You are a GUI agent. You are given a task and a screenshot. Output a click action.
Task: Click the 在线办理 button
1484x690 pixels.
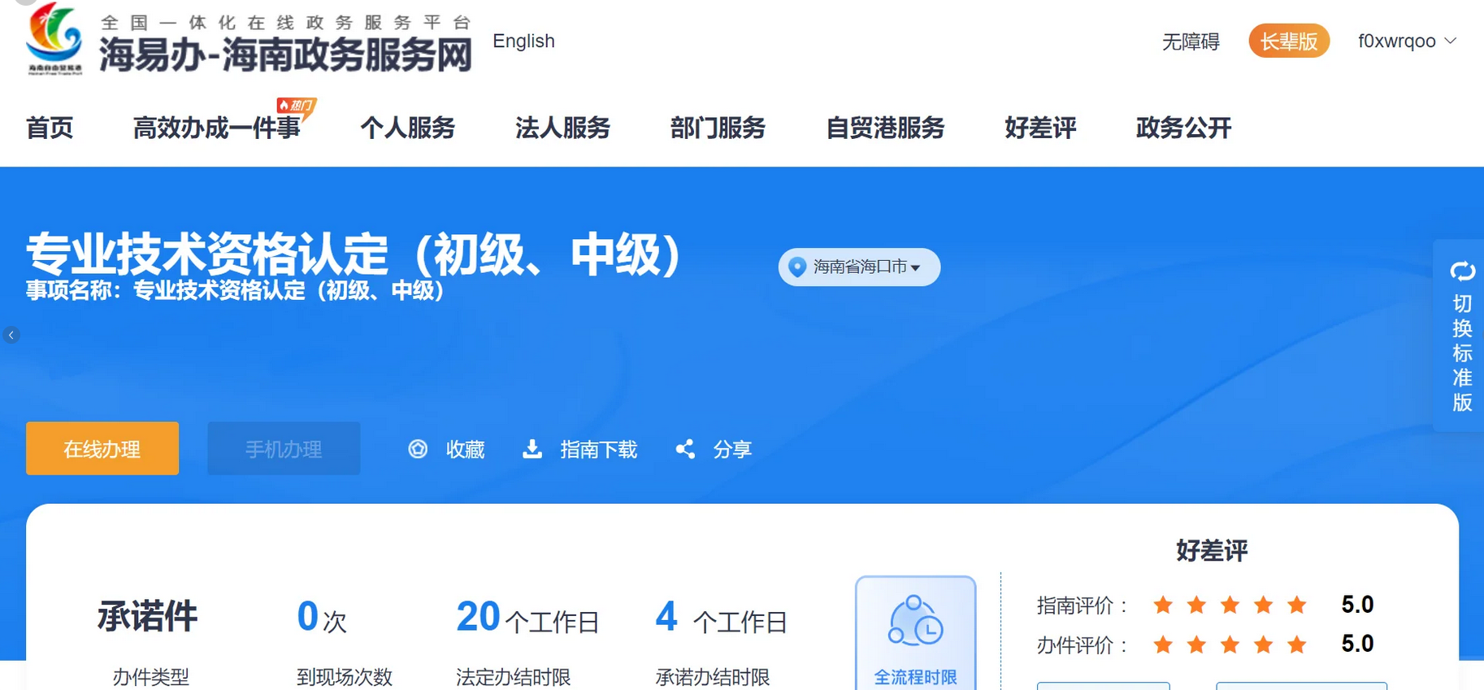[102, 449]
